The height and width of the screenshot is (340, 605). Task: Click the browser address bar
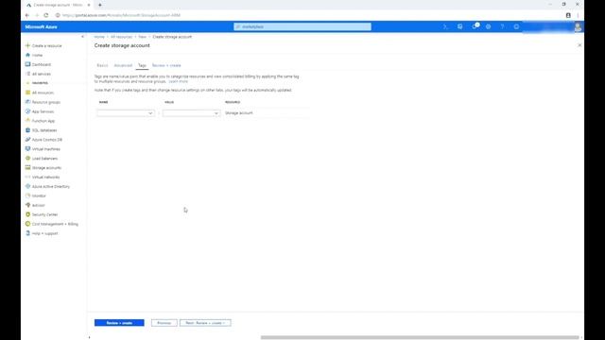(x=309, y=15)
